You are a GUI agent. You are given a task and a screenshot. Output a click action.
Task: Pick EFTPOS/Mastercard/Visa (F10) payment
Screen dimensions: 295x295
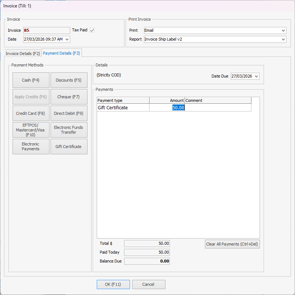tap(31, 130)
